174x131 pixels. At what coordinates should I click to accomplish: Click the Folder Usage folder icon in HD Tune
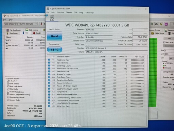click(x=153, y=33)
